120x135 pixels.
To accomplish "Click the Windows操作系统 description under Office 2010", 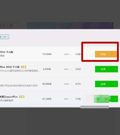I will click(x=20, y=71).
